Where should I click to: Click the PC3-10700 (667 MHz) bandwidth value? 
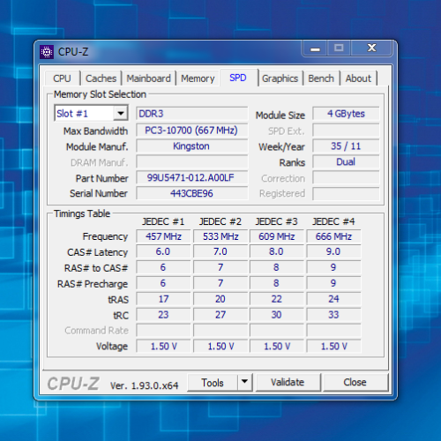tap(191, 131)
